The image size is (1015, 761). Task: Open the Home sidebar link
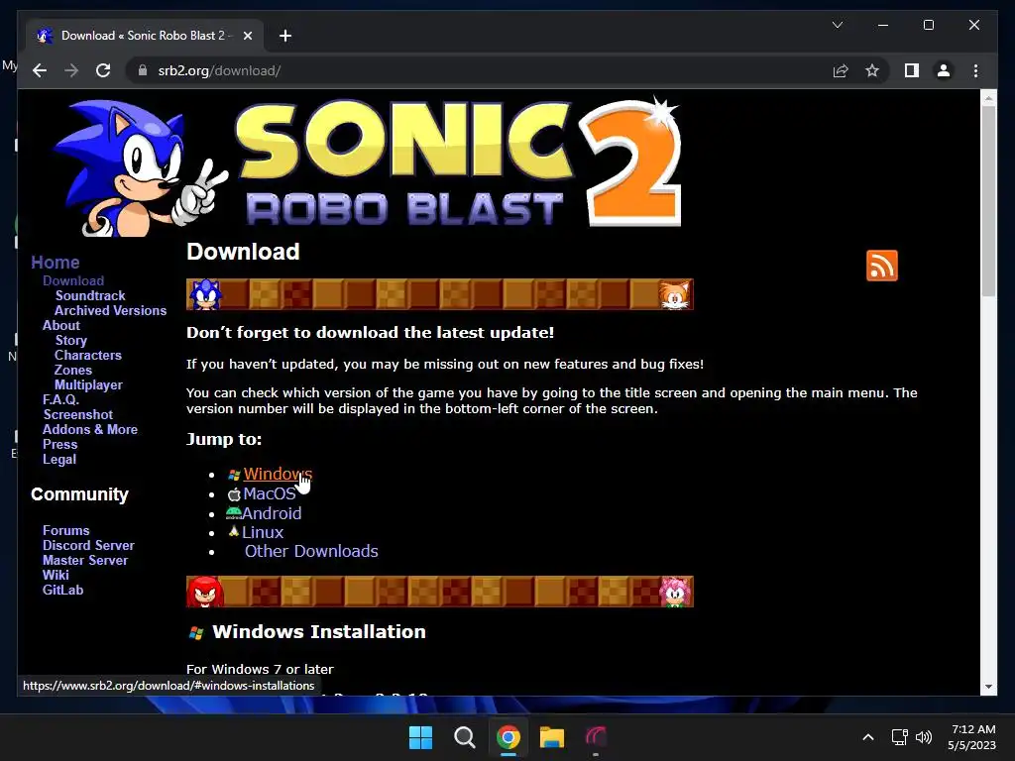[x=56, y=262]
